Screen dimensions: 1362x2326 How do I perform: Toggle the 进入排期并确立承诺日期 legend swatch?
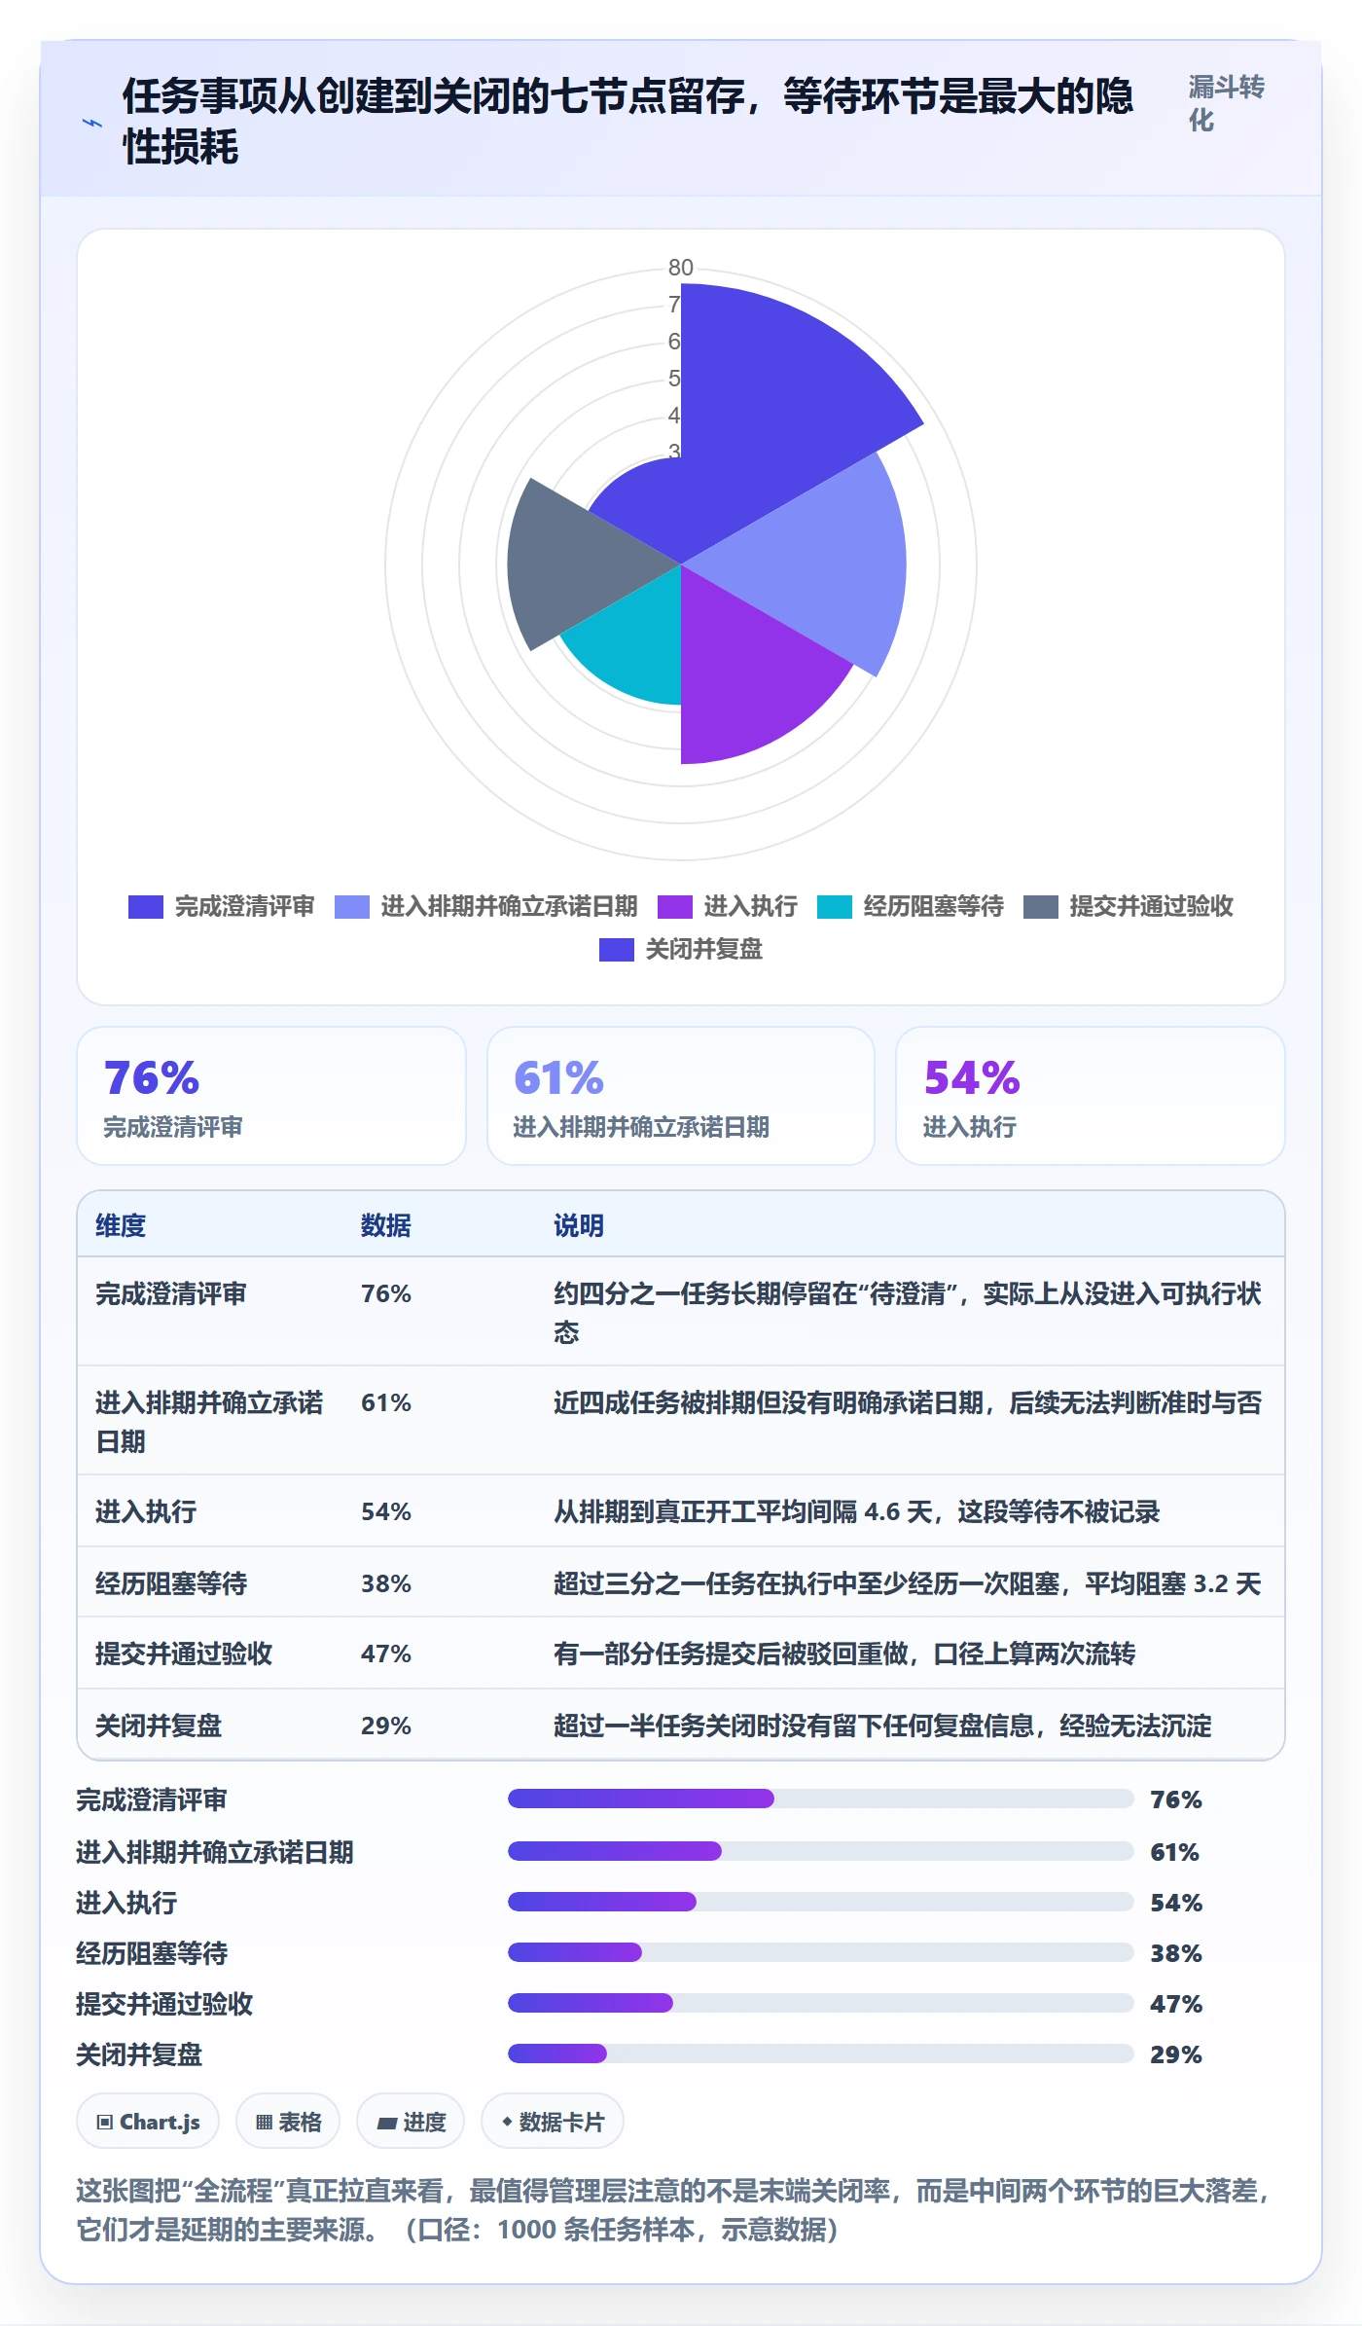click(351, 907)
